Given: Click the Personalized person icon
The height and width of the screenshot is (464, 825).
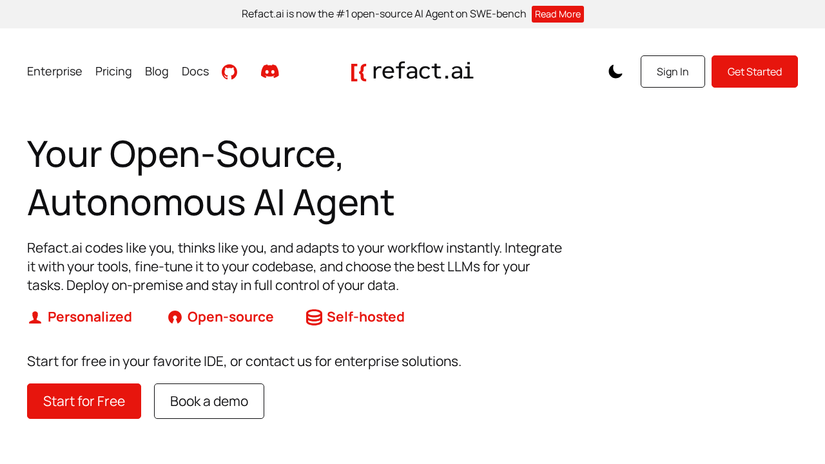Looking at the screenshot, I should 34,315.
